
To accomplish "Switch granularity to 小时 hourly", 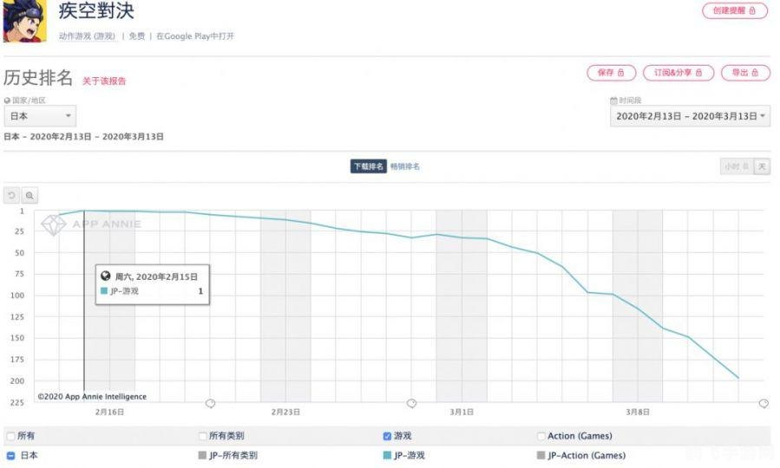I will tap(733, 166).
